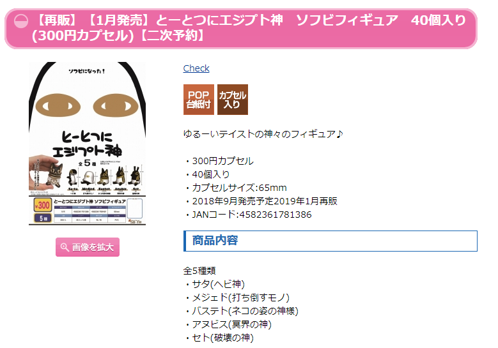
Task: Click Medjed's right eye in the poster
Action: point(116,106)
